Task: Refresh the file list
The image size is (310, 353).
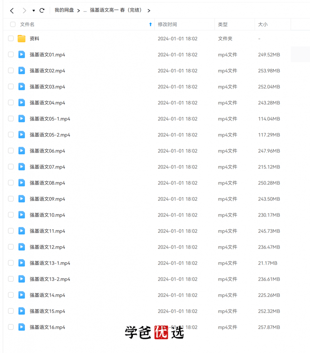Action: (x=42, y=10)
